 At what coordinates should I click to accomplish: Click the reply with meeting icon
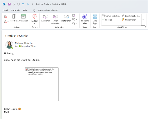click(x=74, y=15)
